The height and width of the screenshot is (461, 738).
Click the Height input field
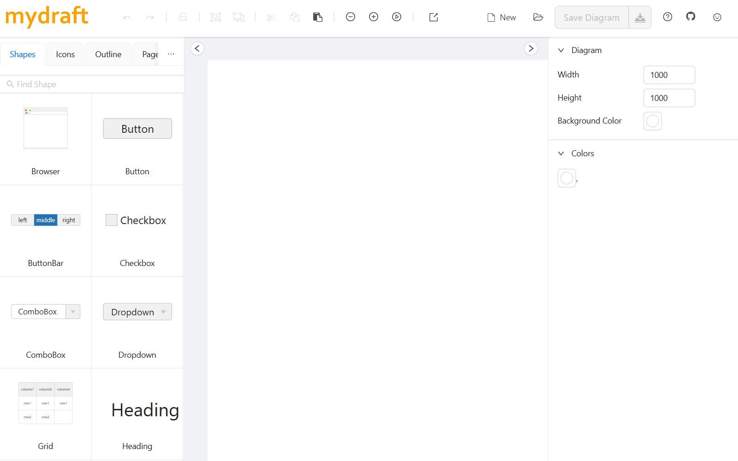(x=669, y=98)
